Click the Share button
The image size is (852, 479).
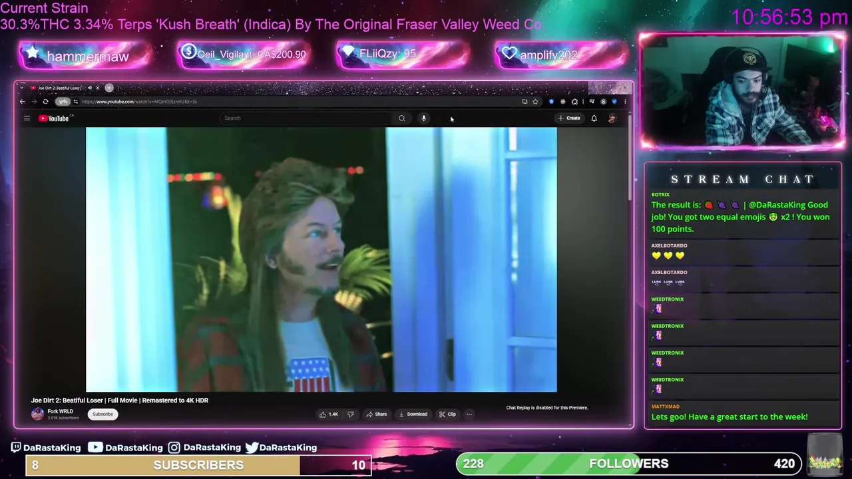pos(376,414)
